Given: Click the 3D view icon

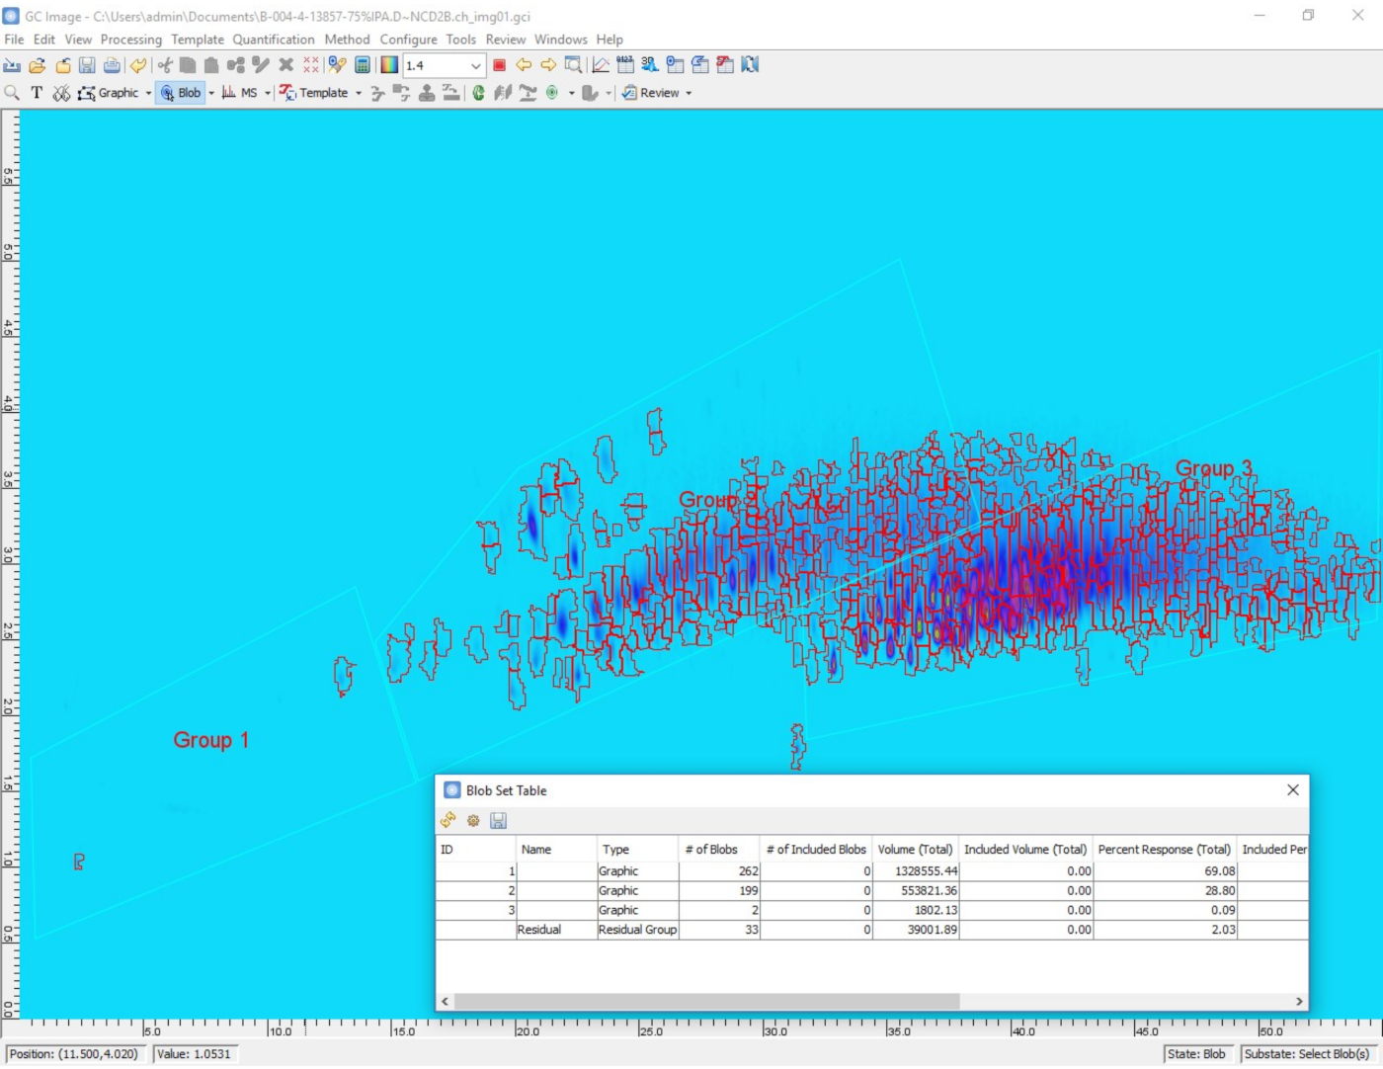Looking at the screenshot, I should 649,65.
